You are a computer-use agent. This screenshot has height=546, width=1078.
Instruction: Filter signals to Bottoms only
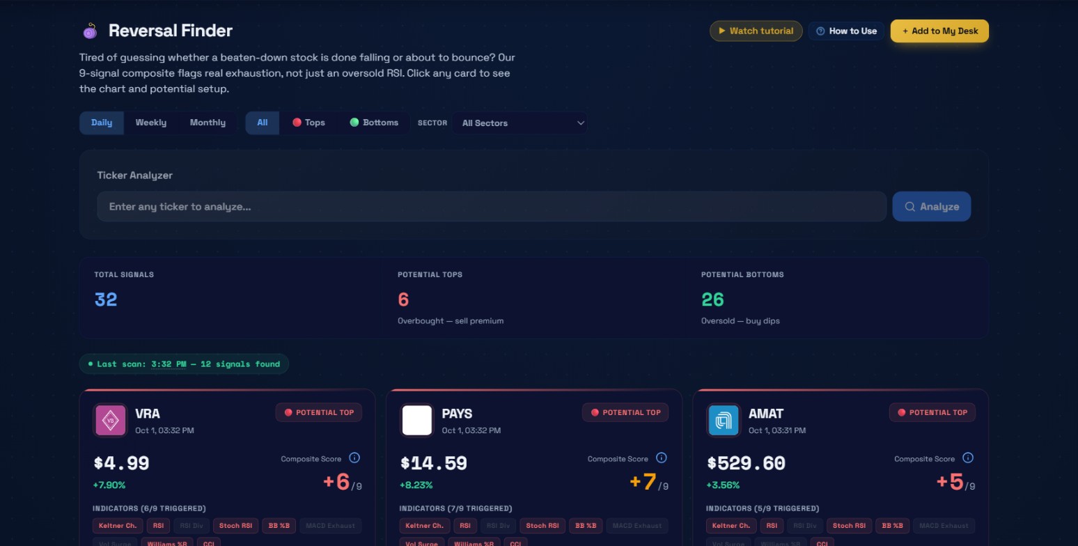(x=374, y=123)
